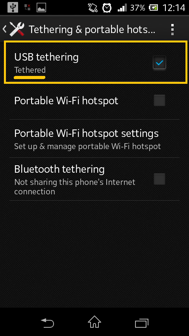The image size is (189, 336).
Task: Tap the Home navigation button
Action: [x=94, y=322]
